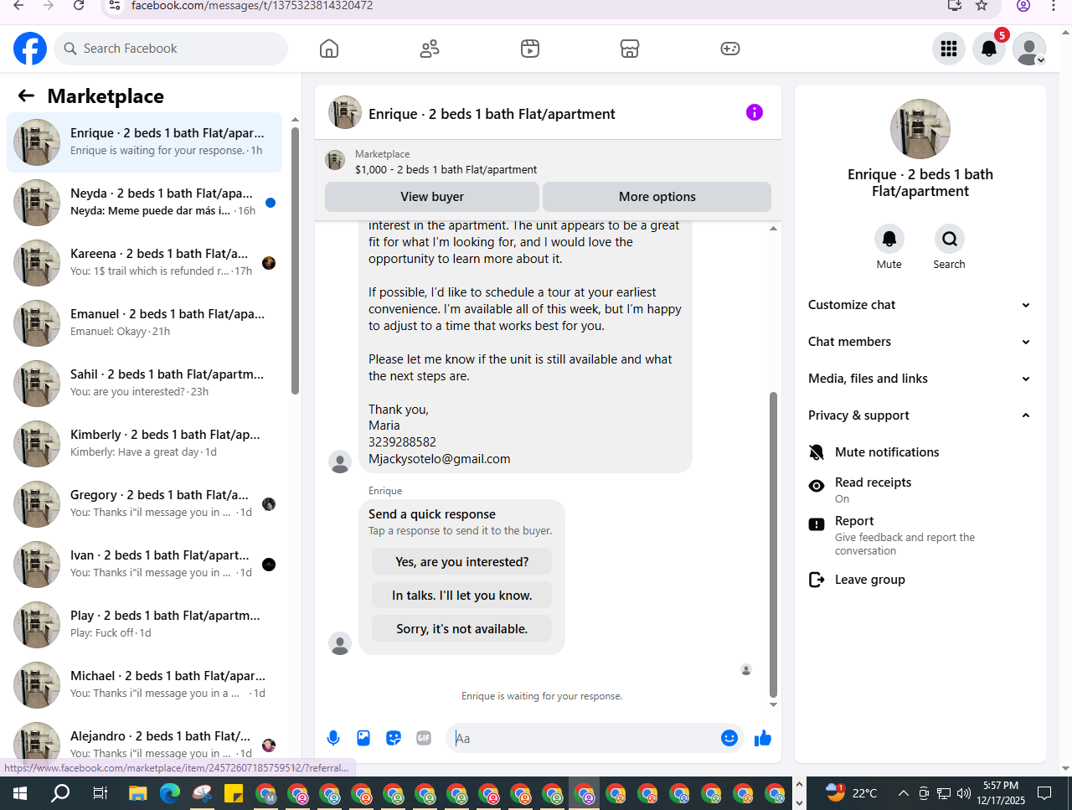This screenshot has height=810, width=1072.
Task: Attach a photo using the image icon
Action: pyautogui.click(x=363, y=738)
